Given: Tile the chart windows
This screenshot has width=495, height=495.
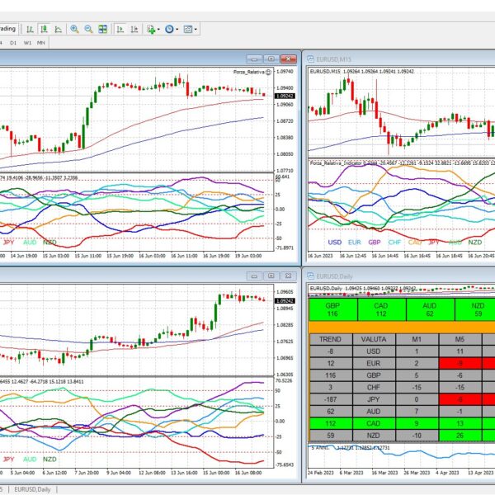Looking at the screenshot, I should (103, 30).
